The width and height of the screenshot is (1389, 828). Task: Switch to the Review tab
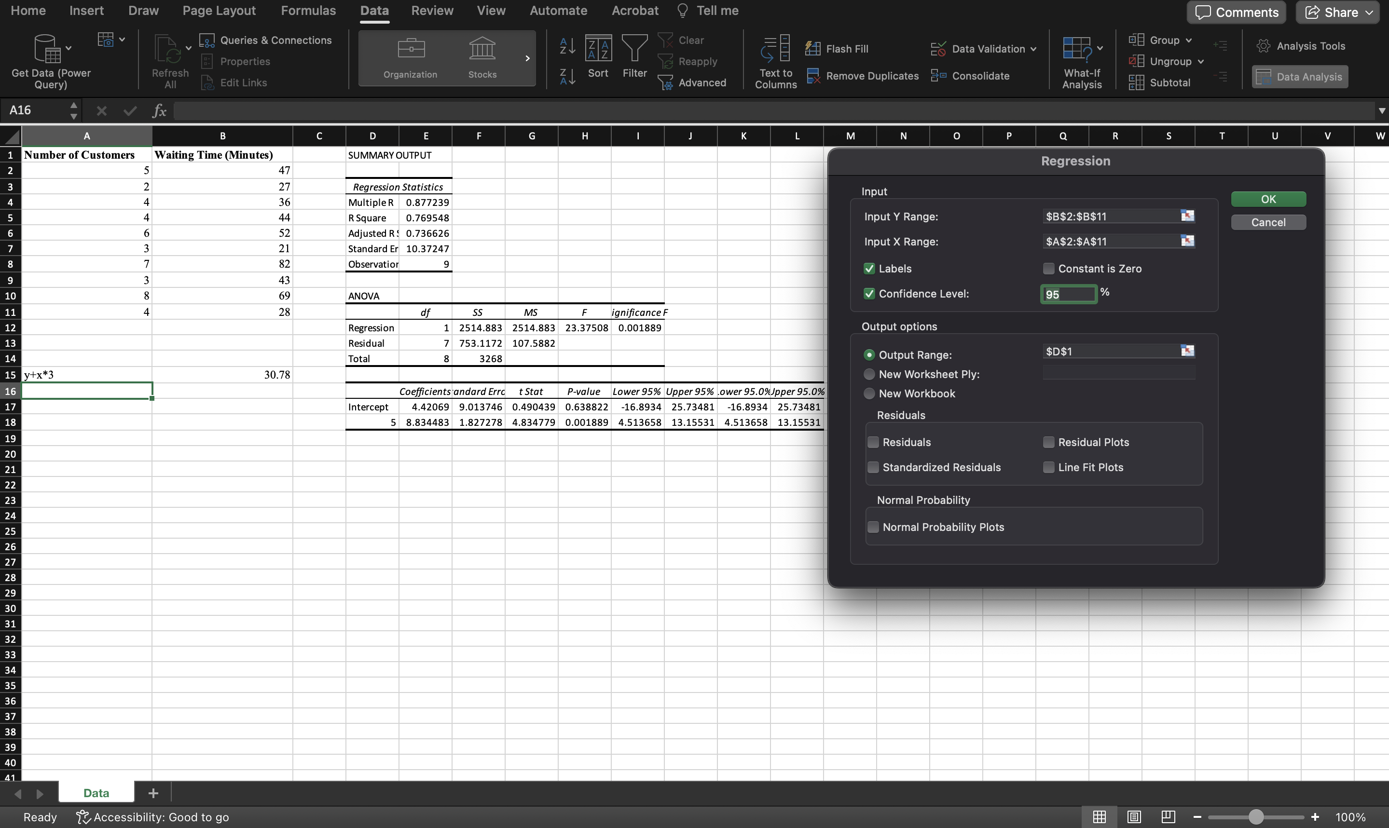[x=432, y=11]
